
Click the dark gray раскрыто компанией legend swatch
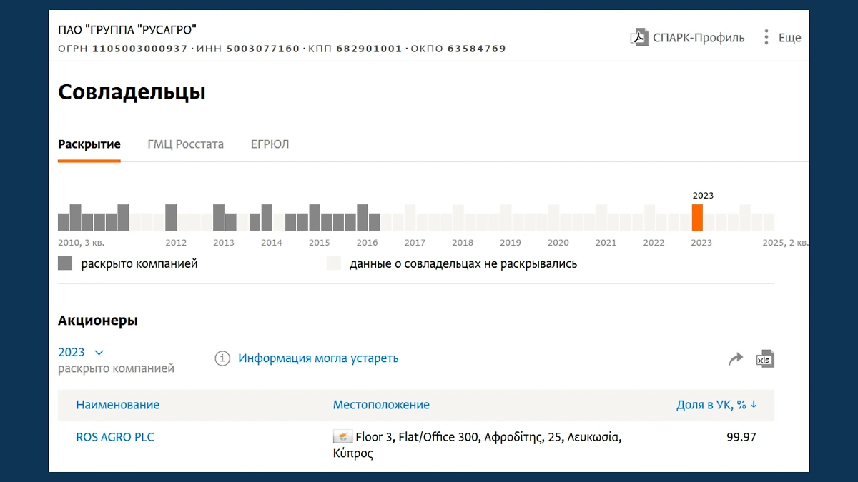pos(65,263)
